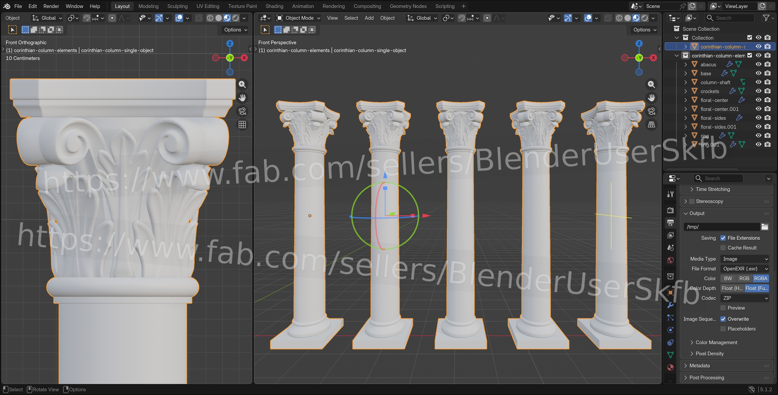Open the Add menu in right viewport
This screenshot has width=778, height=395.
[369, 18]
